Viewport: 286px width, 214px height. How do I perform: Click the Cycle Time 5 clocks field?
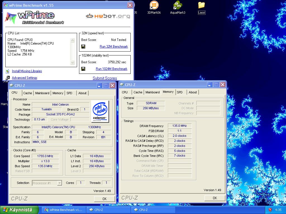tap(180, 151)
